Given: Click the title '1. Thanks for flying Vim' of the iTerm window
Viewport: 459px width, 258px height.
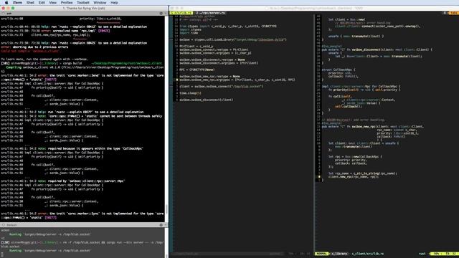Looking at the screenshot, I should point(84,8).
